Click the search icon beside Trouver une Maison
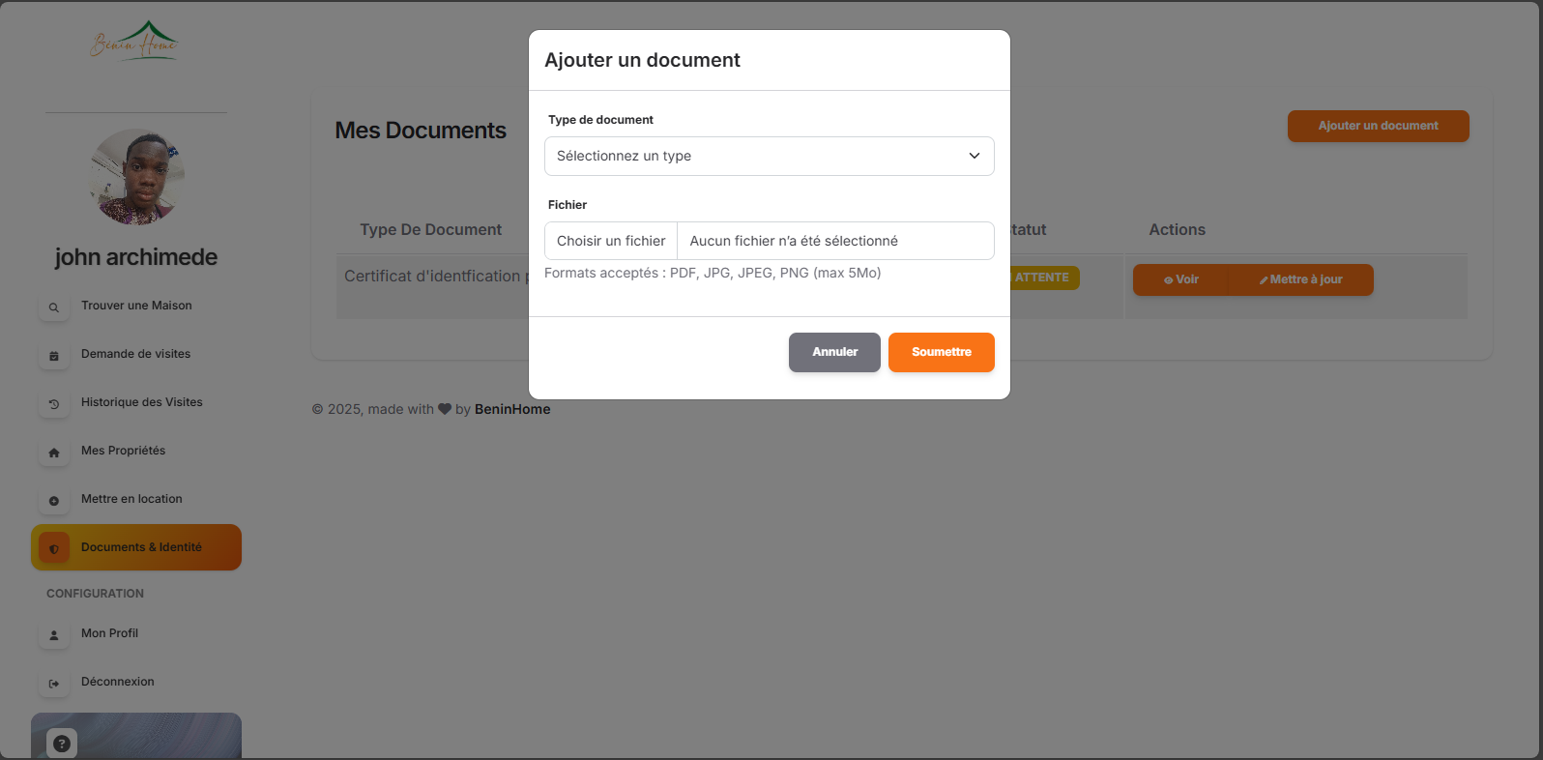Image resolution: width=1543 pixels, height=760 pixels. point(54,307)
